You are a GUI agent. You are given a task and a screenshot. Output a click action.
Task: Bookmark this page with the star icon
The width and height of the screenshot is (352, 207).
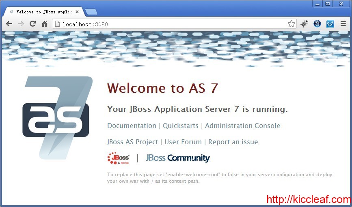tap(291, 24)
